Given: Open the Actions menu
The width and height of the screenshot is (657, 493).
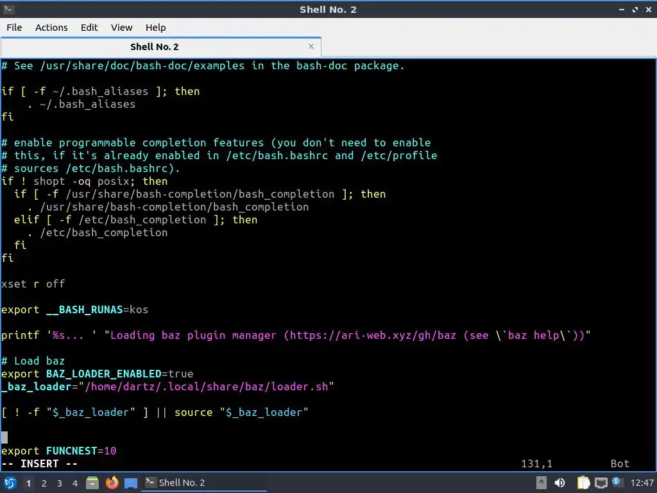Looking at the screenshot, I should pos(51,28).
